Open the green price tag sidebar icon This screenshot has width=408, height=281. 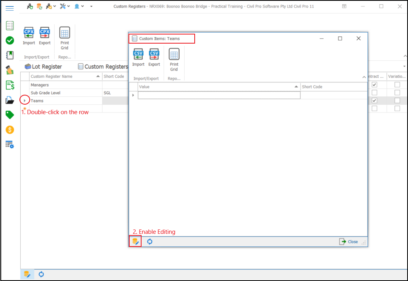pos(10,115)
